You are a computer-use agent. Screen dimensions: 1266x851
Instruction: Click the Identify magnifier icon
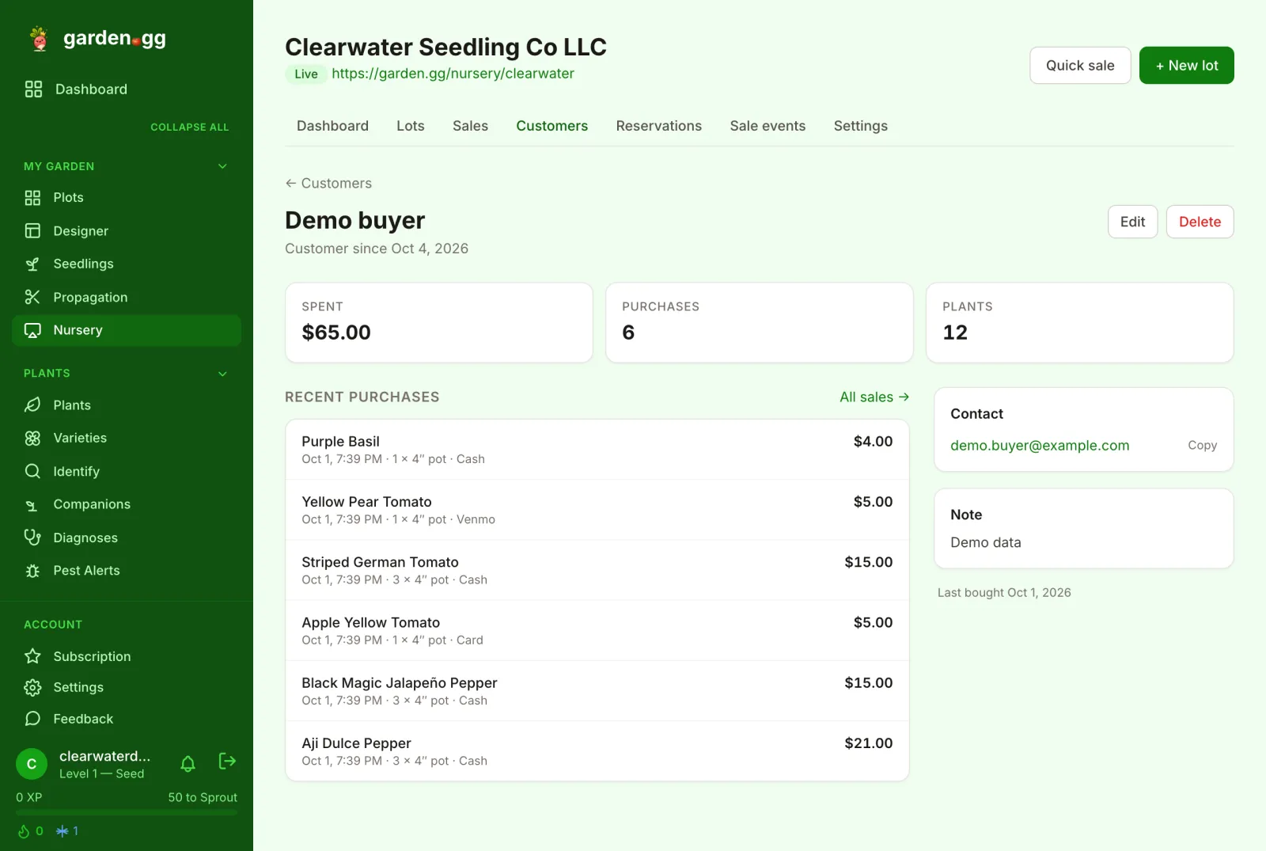click(32, 472)
